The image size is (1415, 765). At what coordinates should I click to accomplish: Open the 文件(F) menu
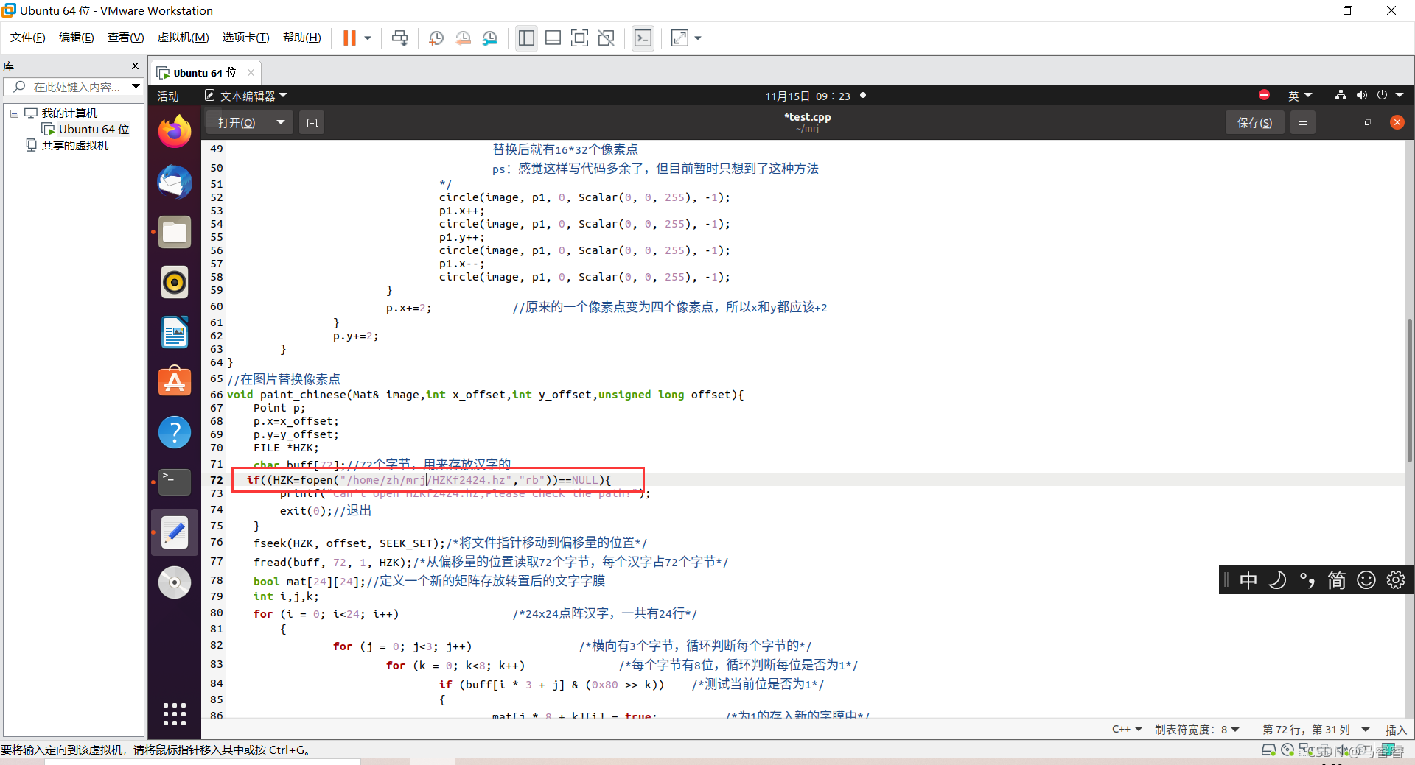[28, 38]
